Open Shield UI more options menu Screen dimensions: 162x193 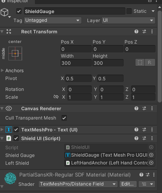click(x=152, y=138)
